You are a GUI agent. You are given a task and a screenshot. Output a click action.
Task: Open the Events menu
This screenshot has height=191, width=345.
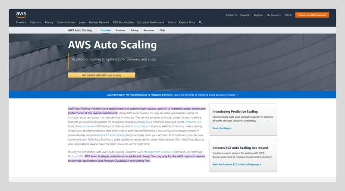(x=172, y=22)
